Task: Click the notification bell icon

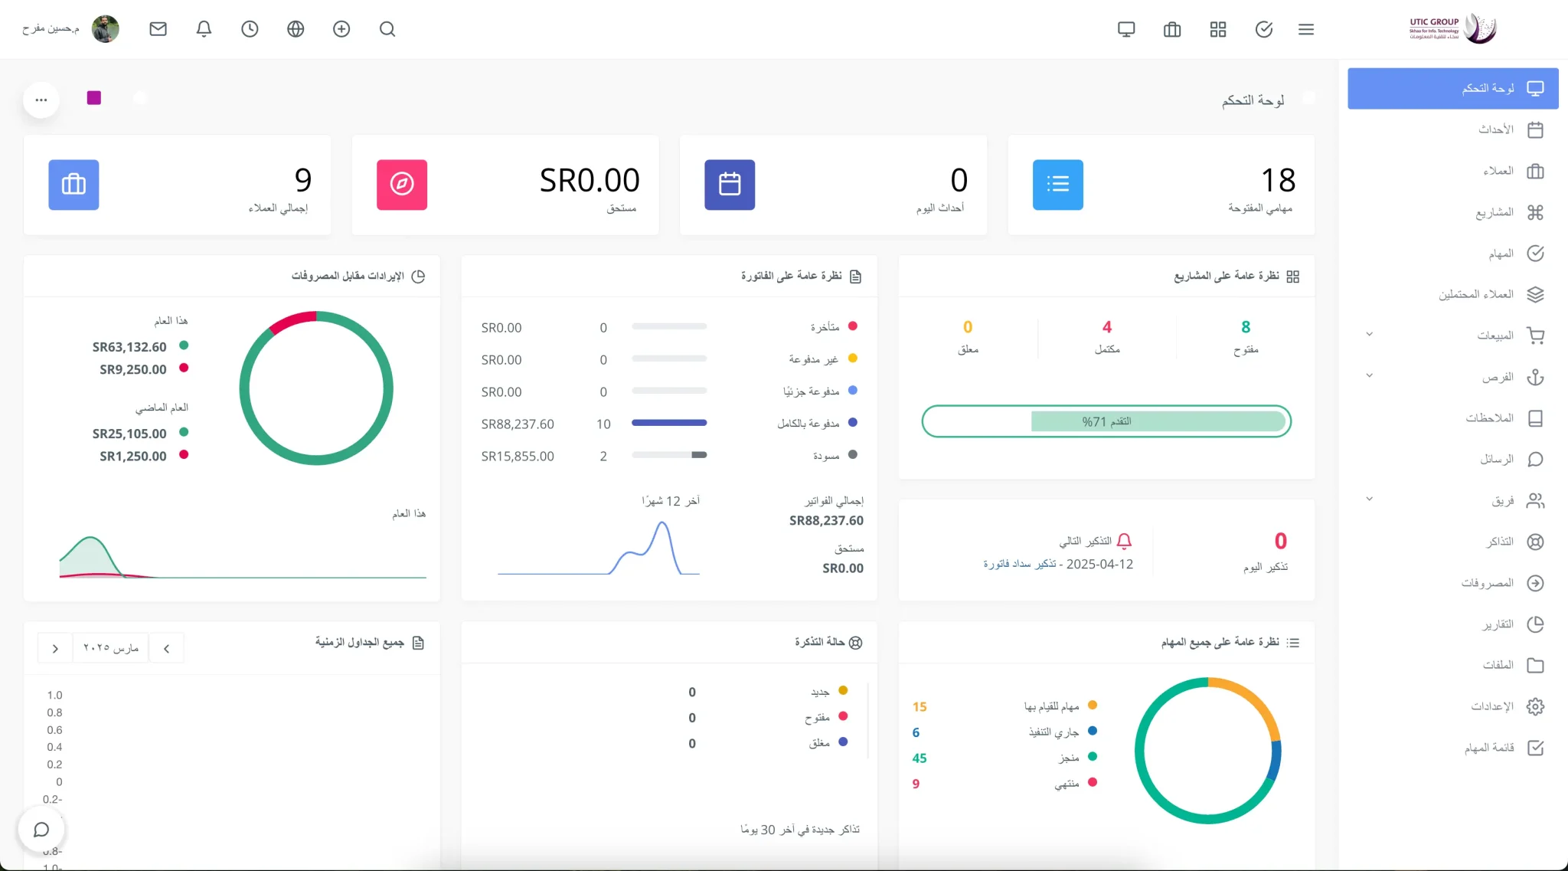Action: 204,29
